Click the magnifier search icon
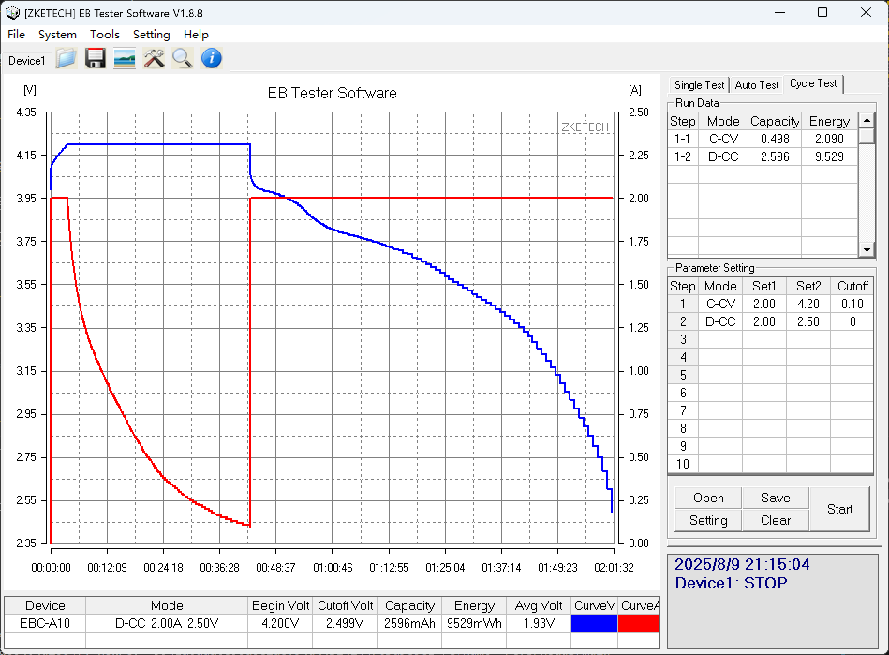The image size is (889, 655). click(183, 59)
